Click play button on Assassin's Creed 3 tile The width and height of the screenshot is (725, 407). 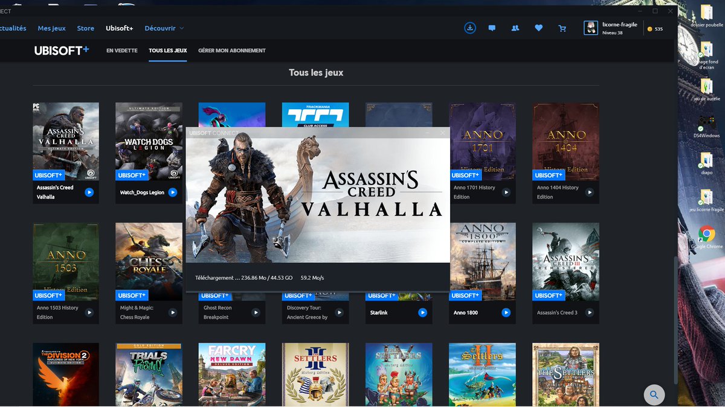pos(589,312)
